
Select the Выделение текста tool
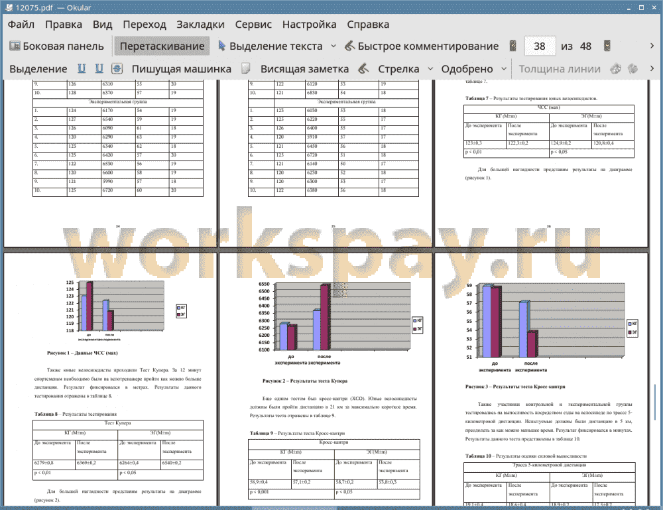(x=271, y=46)
